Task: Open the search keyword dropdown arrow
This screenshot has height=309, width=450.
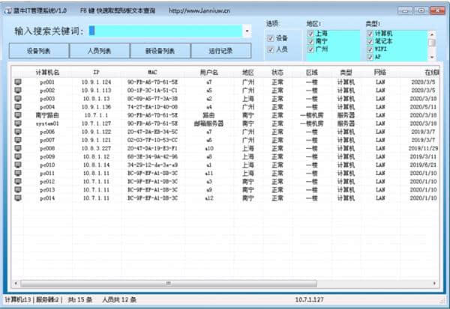Action: (x=247, y=31)
